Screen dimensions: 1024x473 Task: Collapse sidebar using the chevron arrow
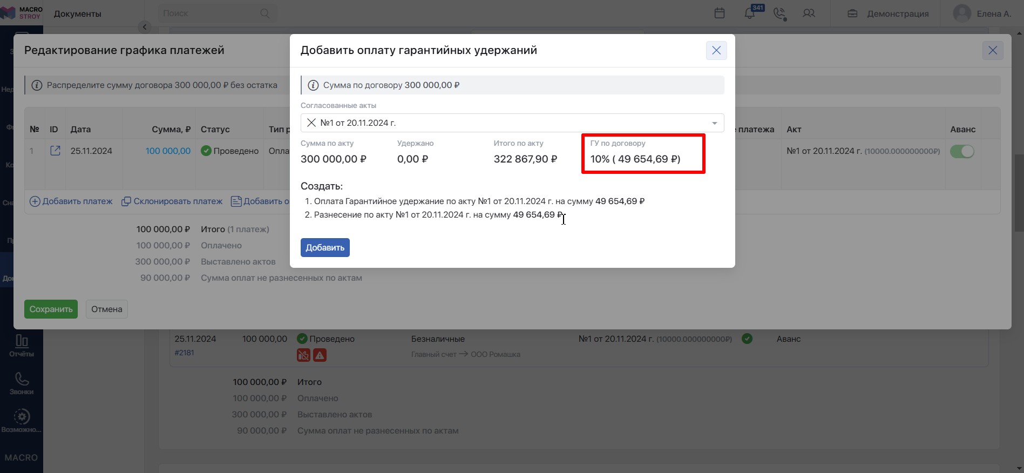pyautogui.click(x=144, y=26)
